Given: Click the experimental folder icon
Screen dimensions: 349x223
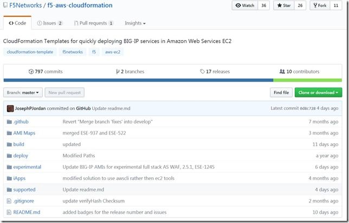Looking at the screenshot, I should click(x=9, y=167).
